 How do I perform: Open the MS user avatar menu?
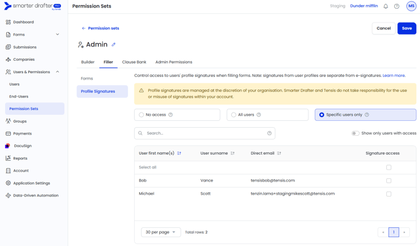point(411,6)
